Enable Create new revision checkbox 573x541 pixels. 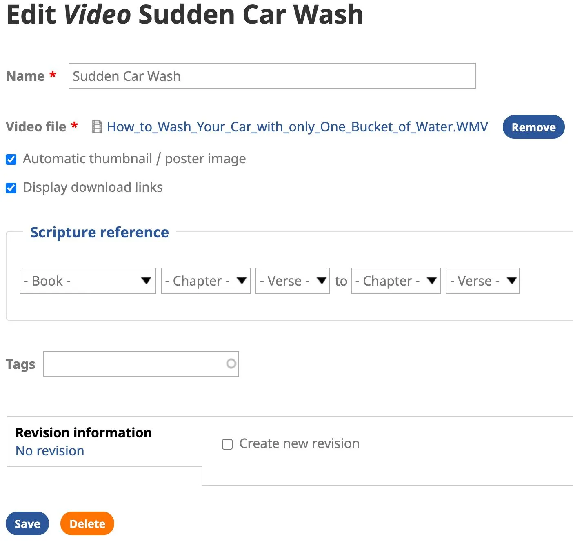pos(227,444)
